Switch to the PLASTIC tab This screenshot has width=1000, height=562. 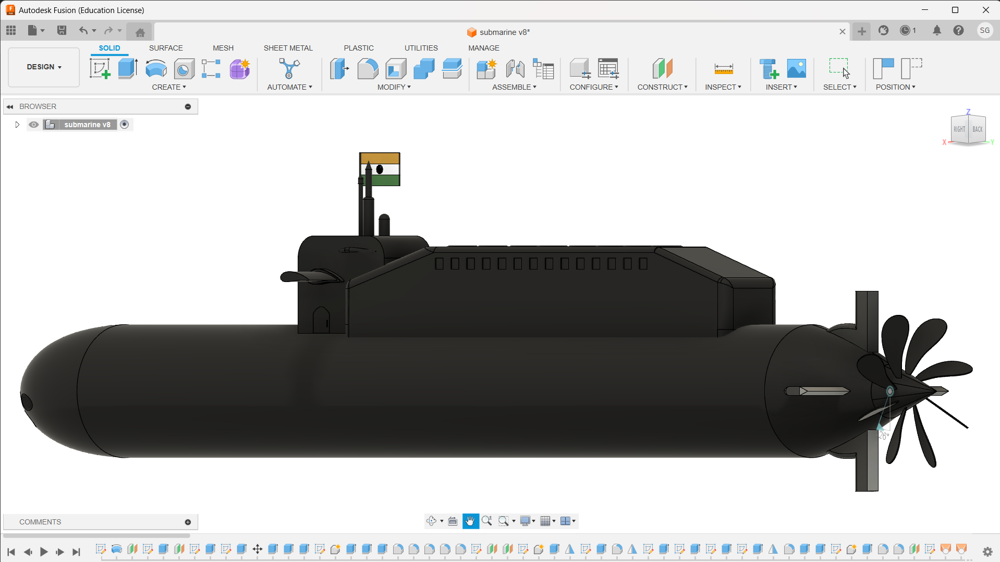click(359, 48)
